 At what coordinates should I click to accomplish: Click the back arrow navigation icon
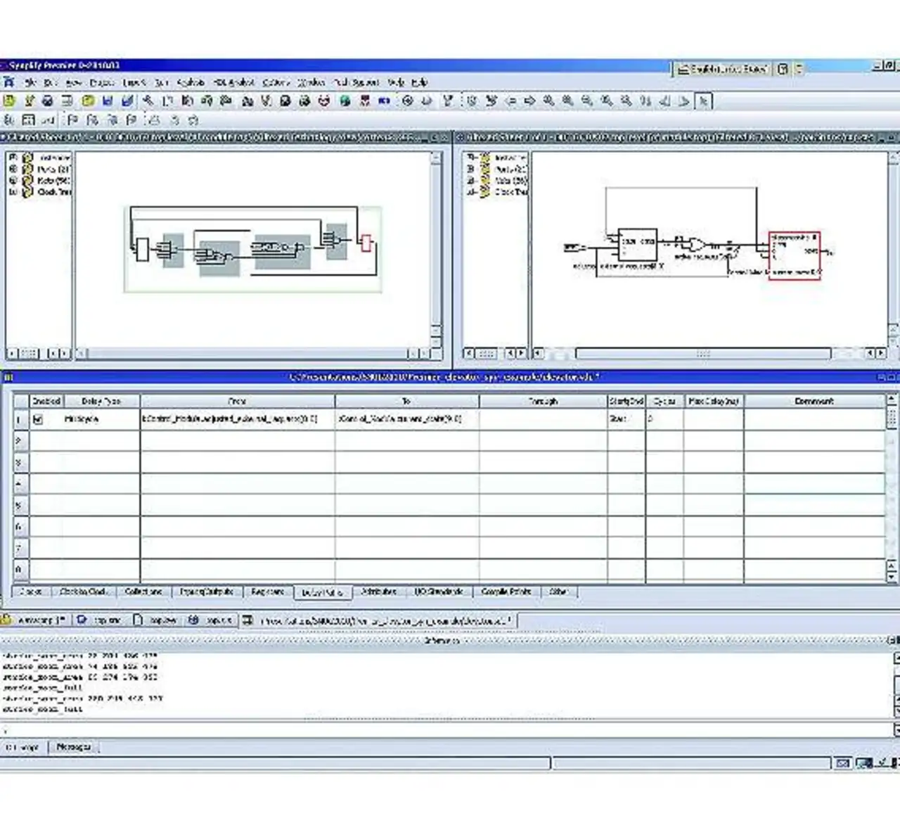pos(511,101)
